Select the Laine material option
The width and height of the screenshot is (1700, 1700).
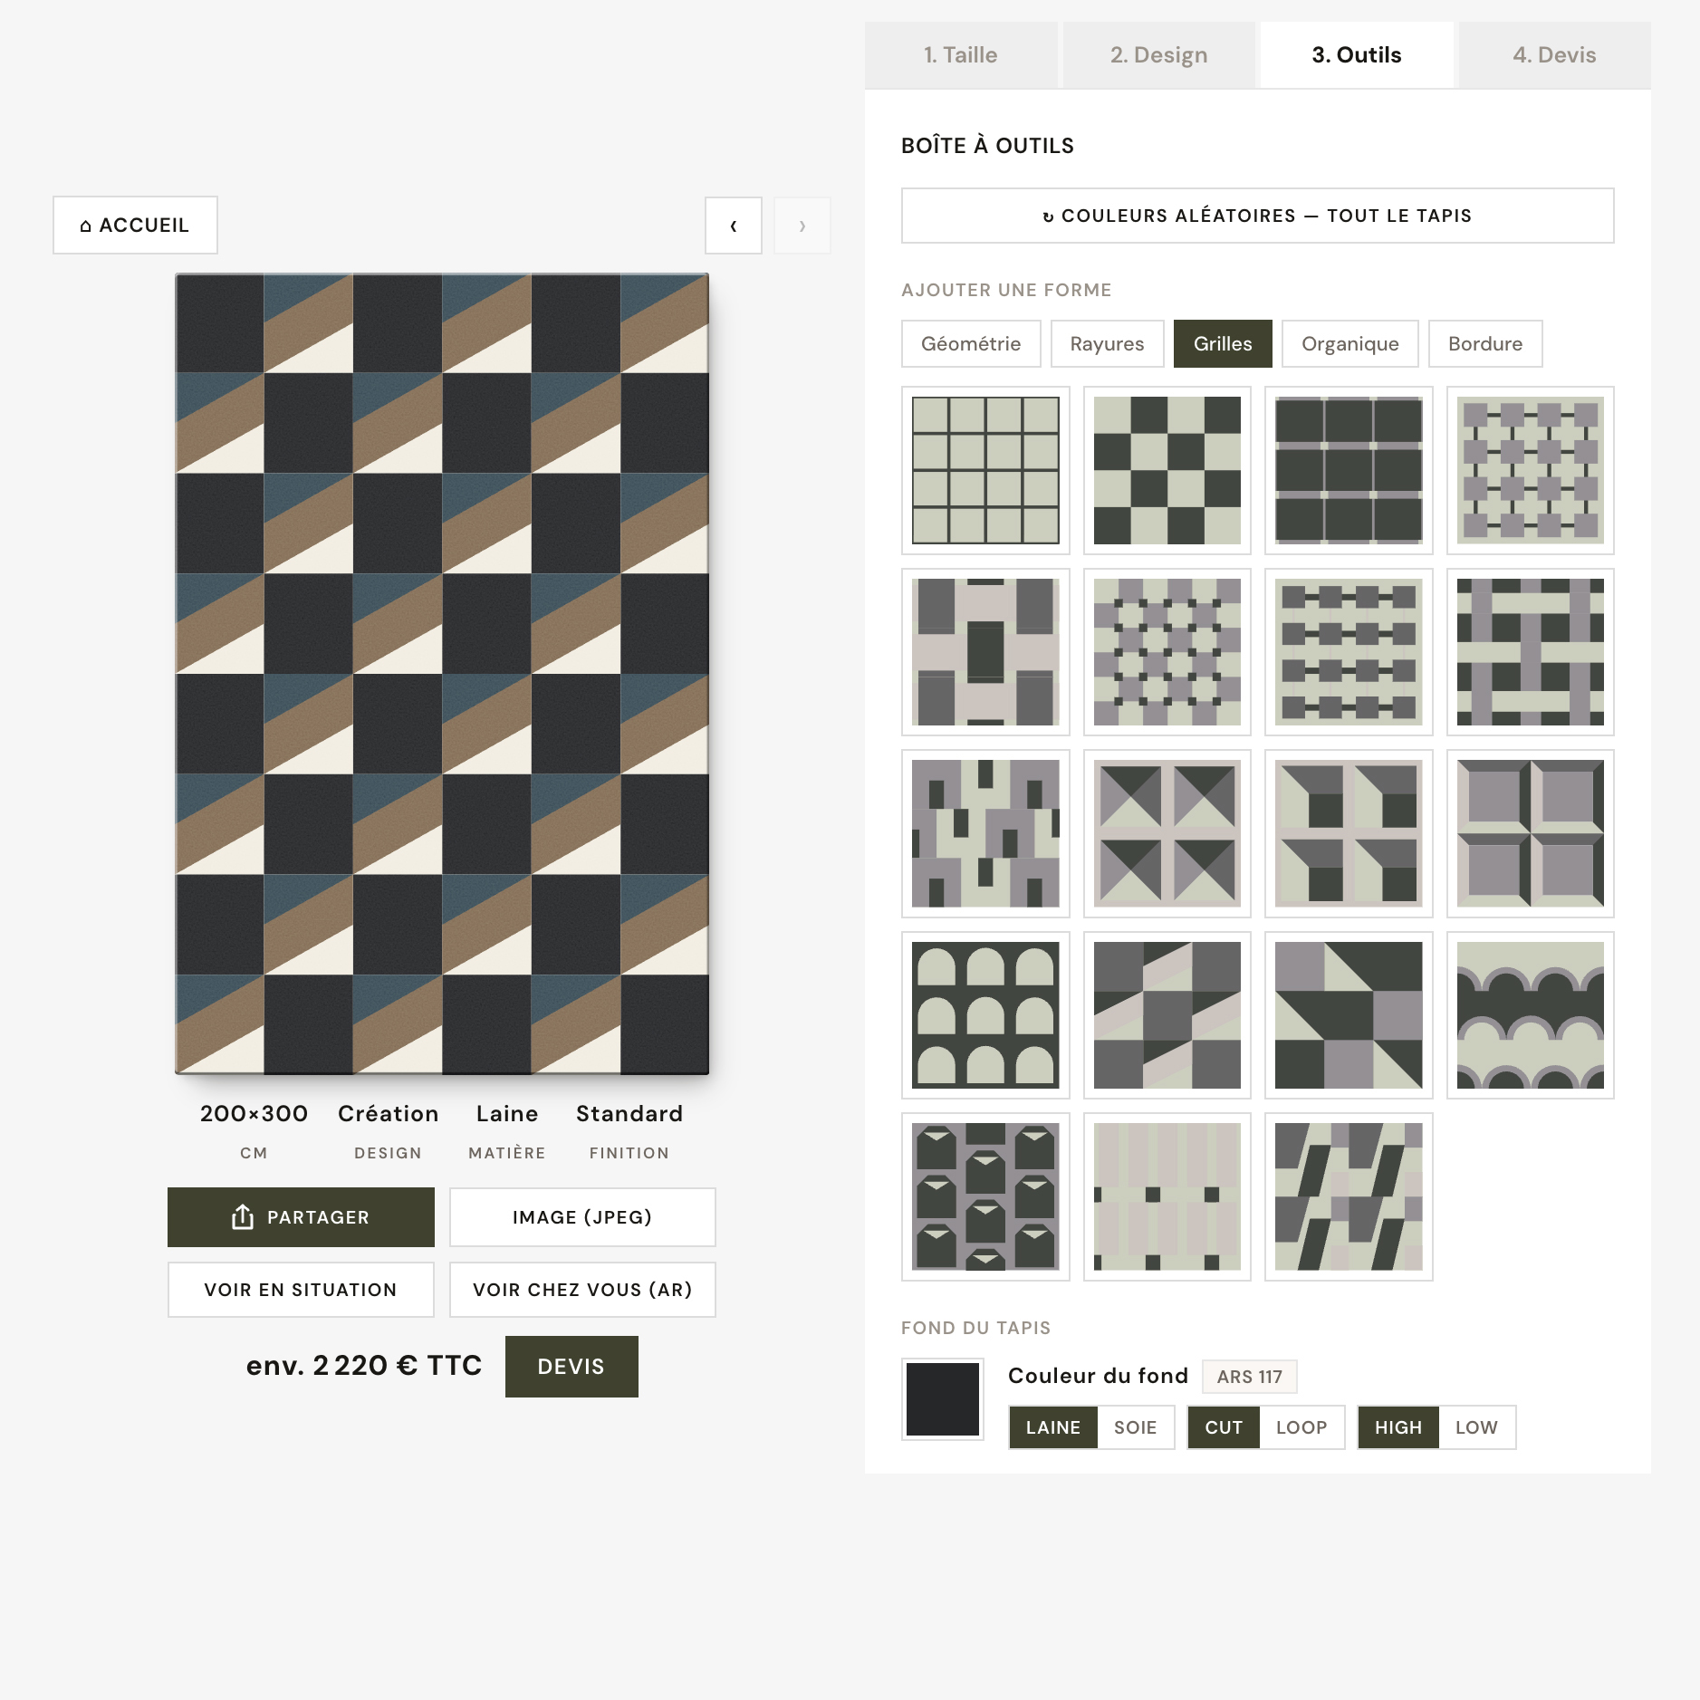pos(1053,1427)
